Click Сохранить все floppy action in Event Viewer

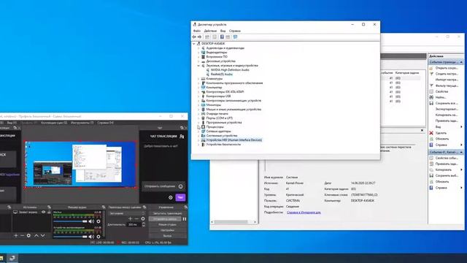pos(431,103)
